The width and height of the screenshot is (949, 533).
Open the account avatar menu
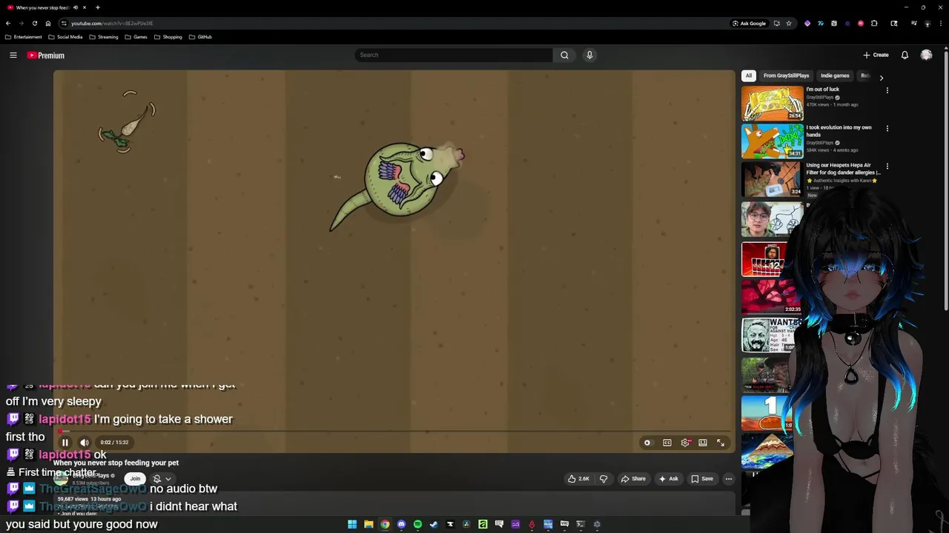(926, 55)
